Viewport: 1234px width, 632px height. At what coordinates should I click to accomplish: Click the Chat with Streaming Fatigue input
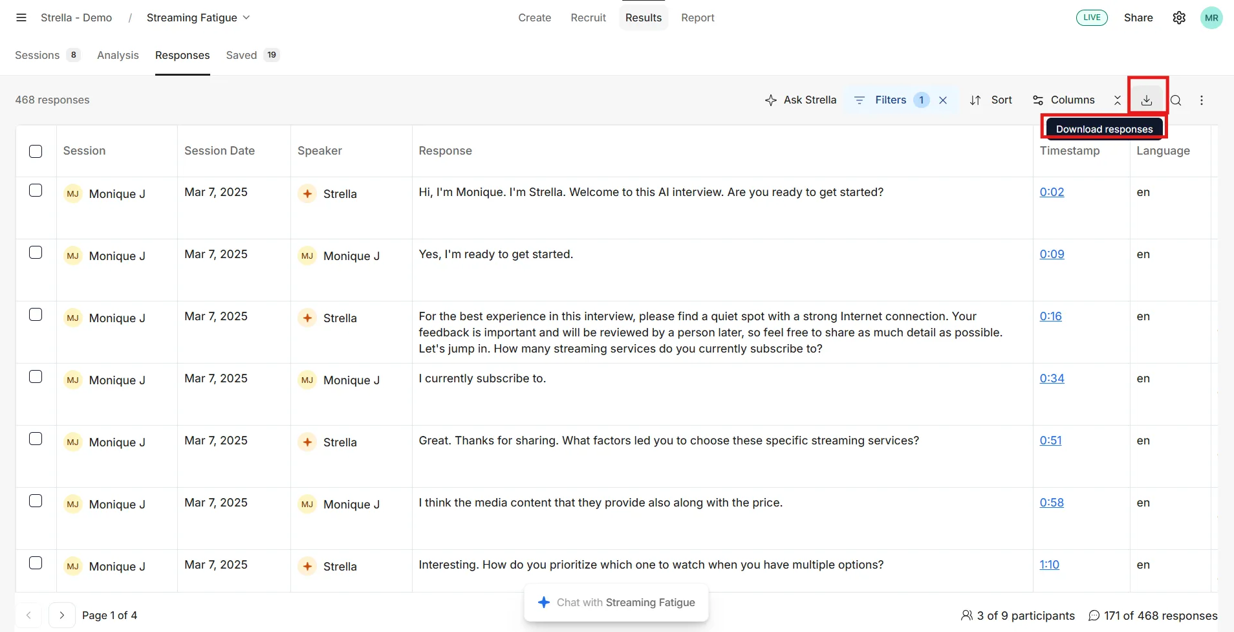(616, 602)
